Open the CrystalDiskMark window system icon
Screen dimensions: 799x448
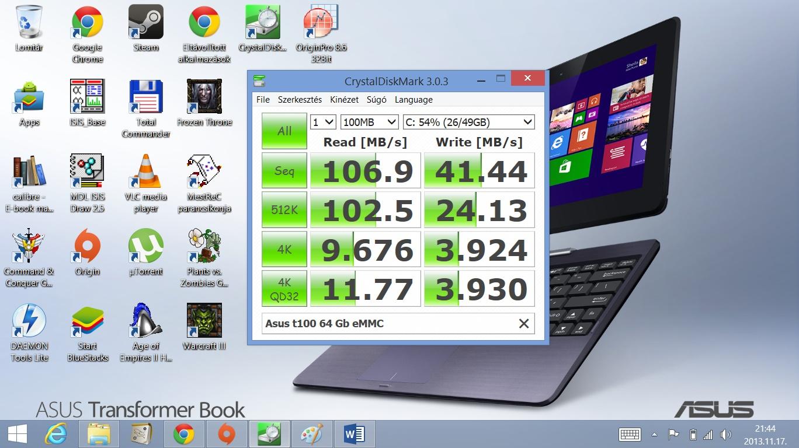coord(259,80)
